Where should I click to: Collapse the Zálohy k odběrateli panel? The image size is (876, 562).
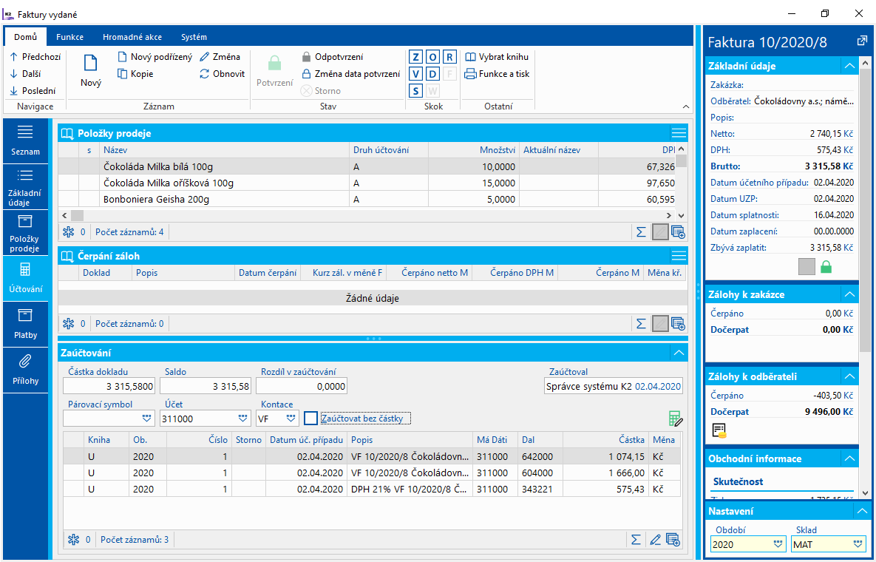[849, 376]
